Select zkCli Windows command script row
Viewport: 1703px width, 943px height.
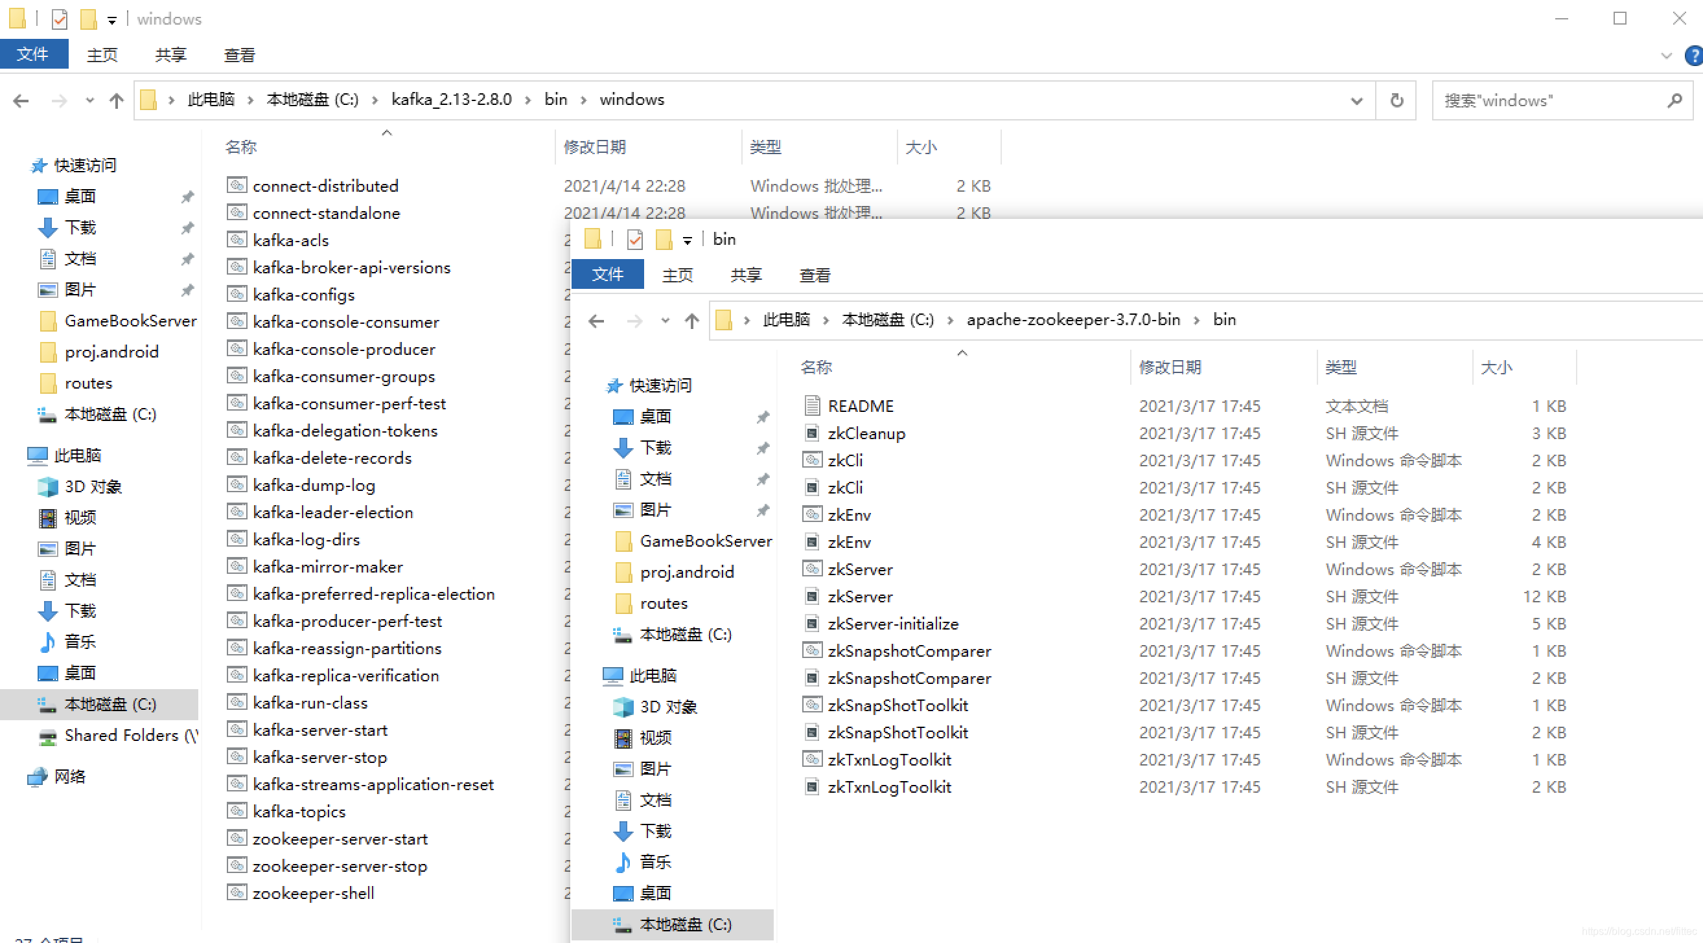(x=1184, y=460)
